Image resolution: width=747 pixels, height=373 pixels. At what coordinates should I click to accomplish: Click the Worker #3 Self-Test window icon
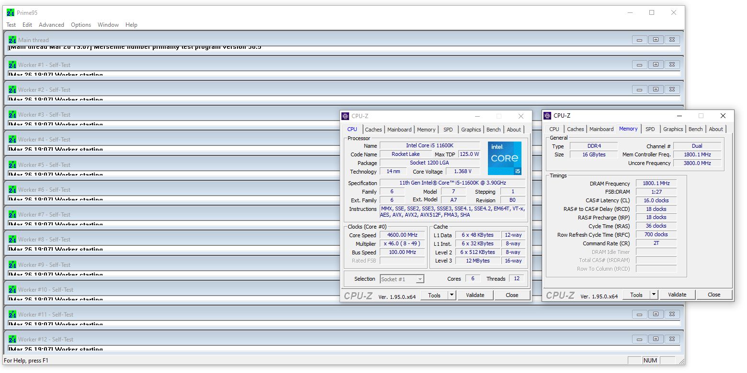[12, 115]
